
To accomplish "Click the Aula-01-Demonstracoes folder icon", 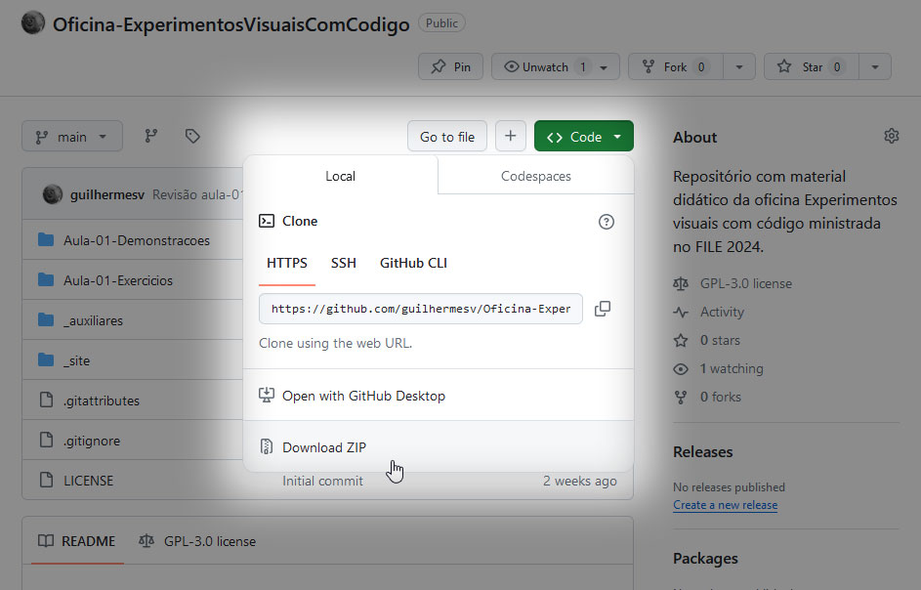I will click(46, 239).
